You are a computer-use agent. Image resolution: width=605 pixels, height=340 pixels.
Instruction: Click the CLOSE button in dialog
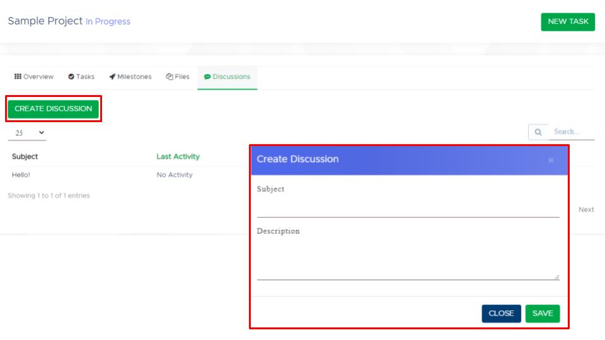(501, 314)
